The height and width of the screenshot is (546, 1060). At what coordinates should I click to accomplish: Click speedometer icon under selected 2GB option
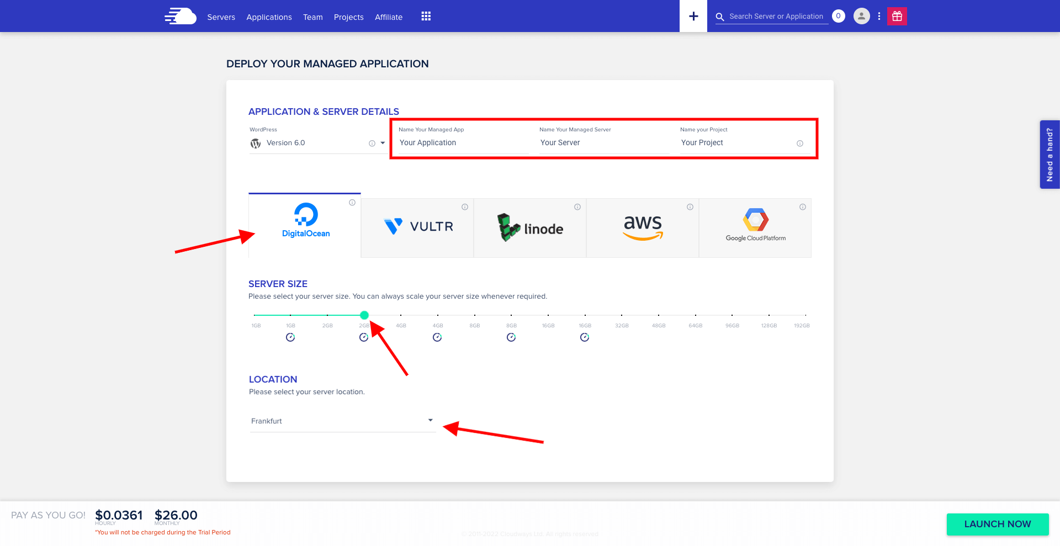[x=364, y=337]
